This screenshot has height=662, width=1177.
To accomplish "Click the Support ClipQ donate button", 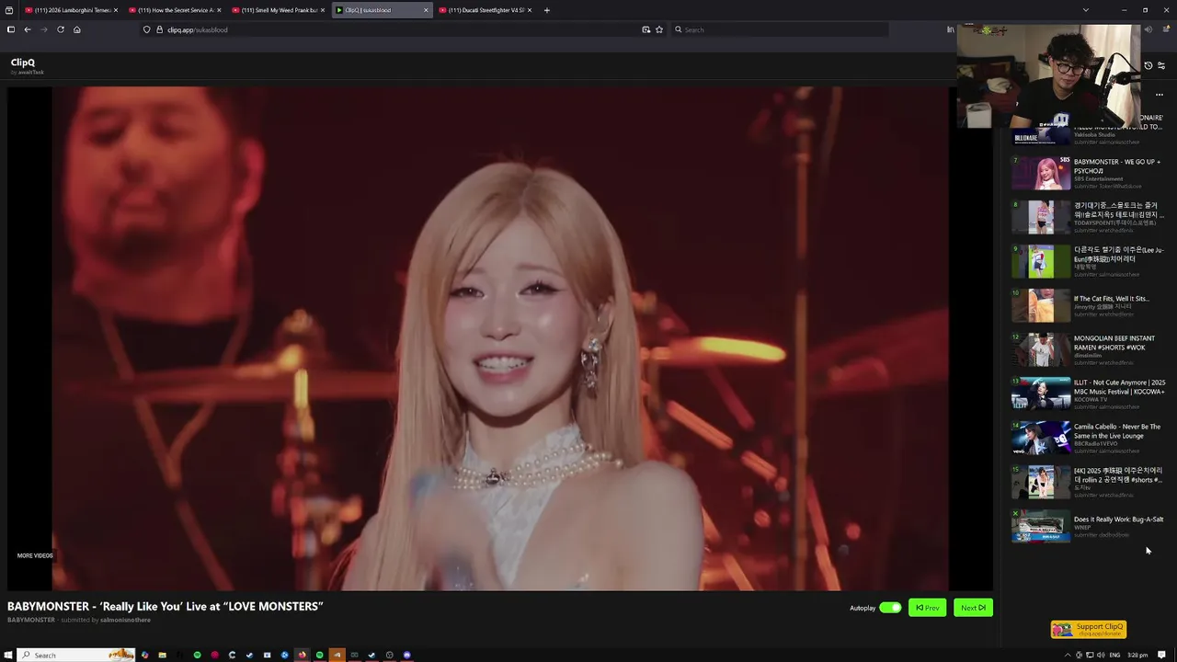I will tap(1089, 630).
